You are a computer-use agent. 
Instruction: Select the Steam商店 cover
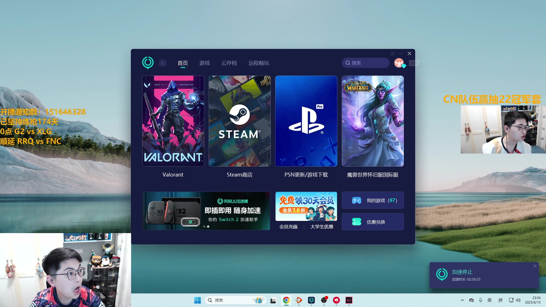240,121
